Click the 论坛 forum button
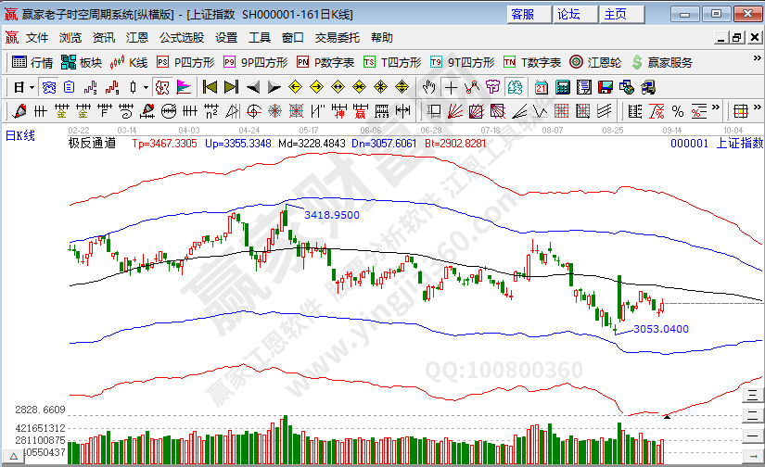765x467 pixels. point(568,14)
